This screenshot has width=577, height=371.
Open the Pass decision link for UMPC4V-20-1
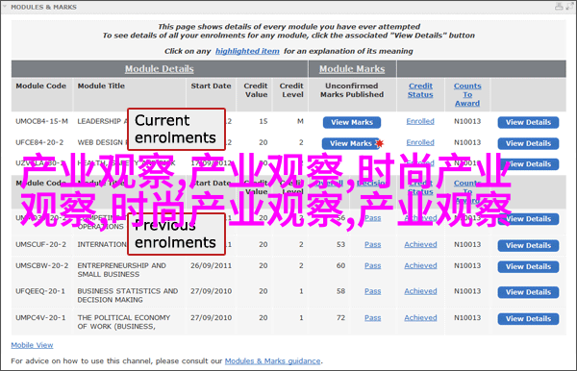(x=372, y=318)
